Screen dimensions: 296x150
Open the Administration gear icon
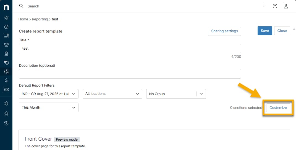point(6,103)
